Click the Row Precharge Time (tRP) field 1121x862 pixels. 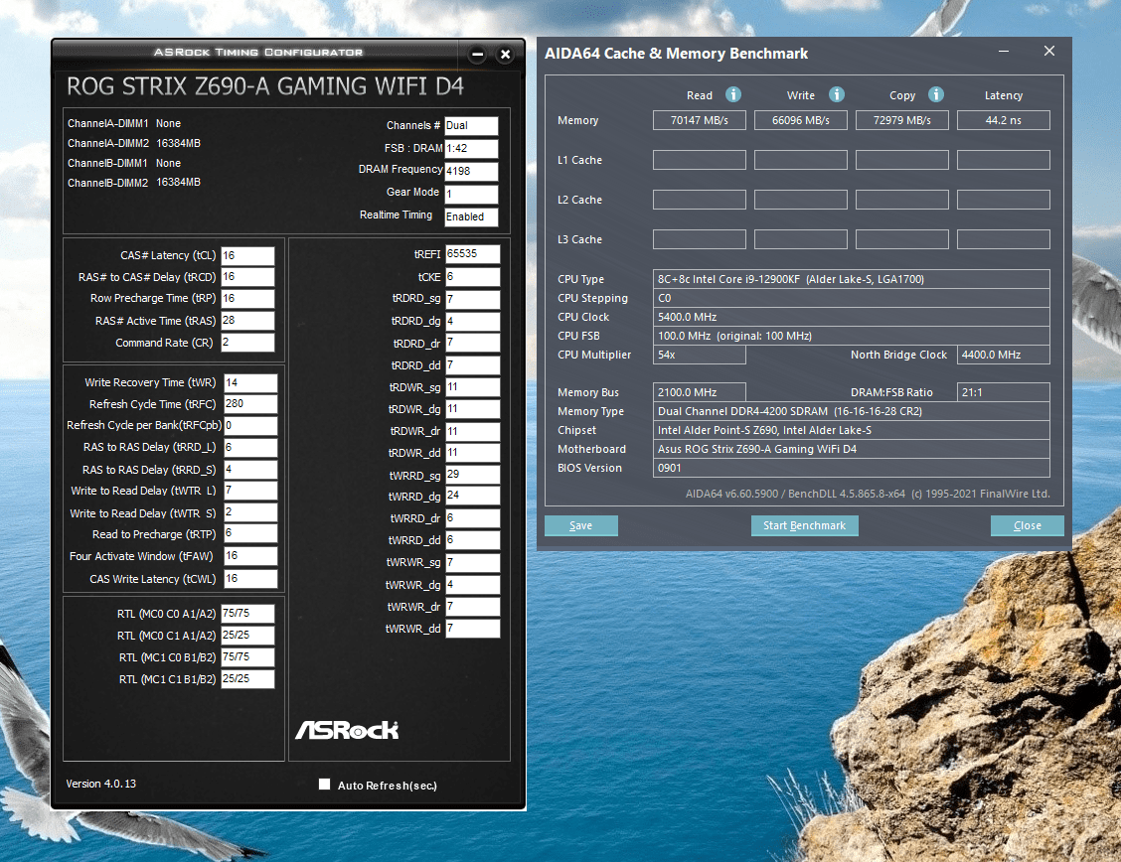pyautogui.click(x=247, y=299)
